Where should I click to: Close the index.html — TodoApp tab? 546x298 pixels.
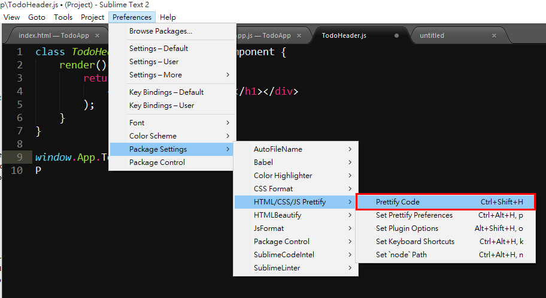pos(98,35)
